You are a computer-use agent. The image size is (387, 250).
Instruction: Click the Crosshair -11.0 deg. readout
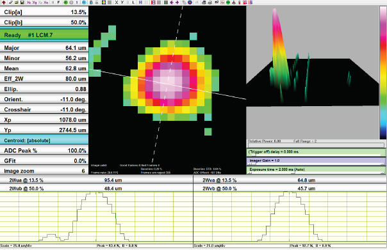44,109
